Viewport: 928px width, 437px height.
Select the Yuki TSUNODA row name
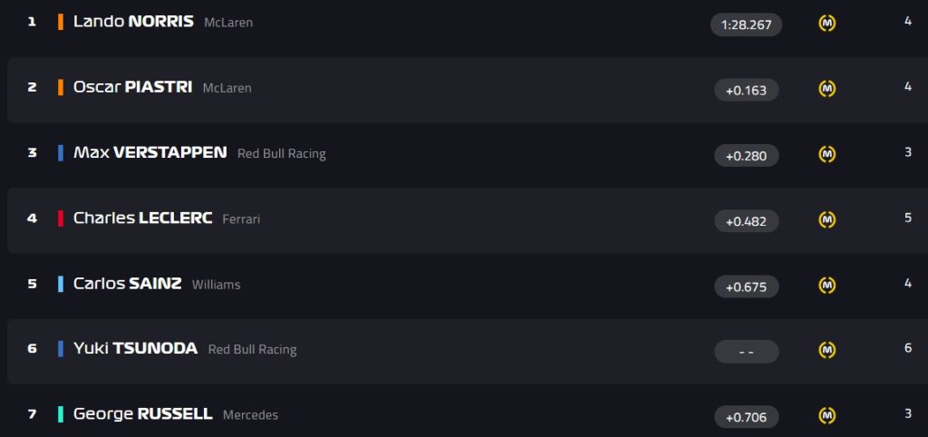[135, 348]
